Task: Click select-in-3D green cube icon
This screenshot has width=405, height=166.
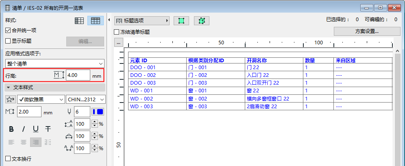Action: [202, 21]
